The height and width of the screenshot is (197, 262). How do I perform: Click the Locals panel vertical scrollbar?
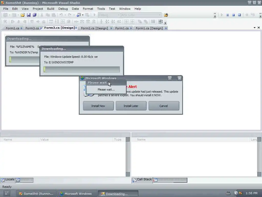[128, 157]
